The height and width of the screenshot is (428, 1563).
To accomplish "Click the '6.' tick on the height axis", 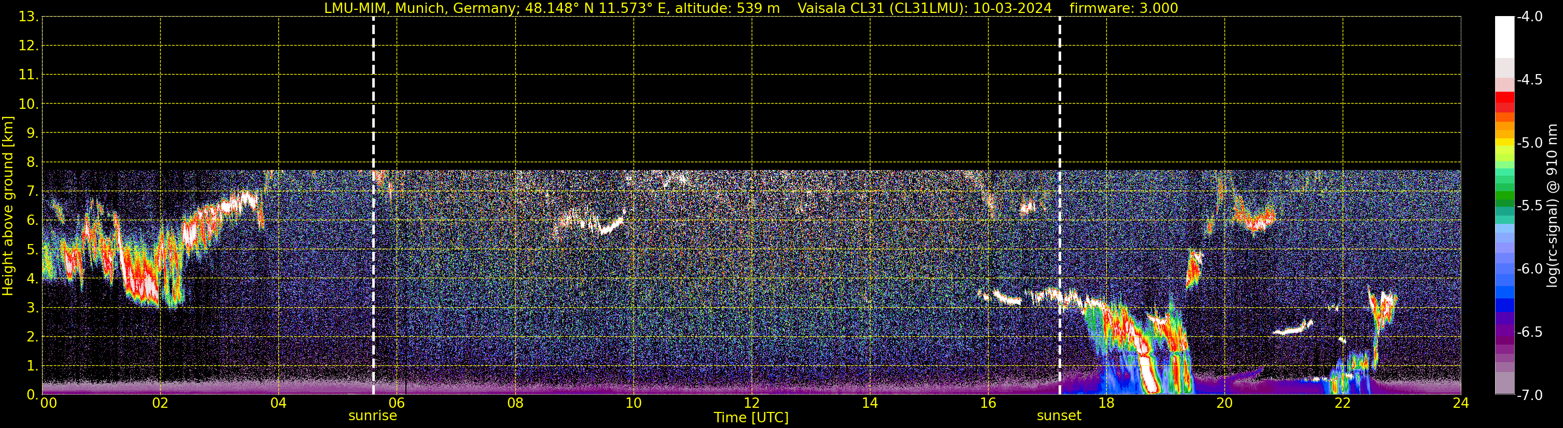I will coord(32,221).
